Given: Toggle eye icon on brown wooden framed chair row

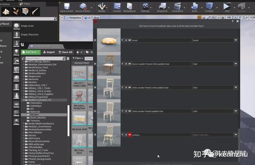Looking at the screenshot, I should pyautogui.click(x=130, y=64).
